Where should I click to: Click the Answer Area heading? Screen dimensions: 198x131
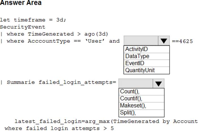point(21,3)
